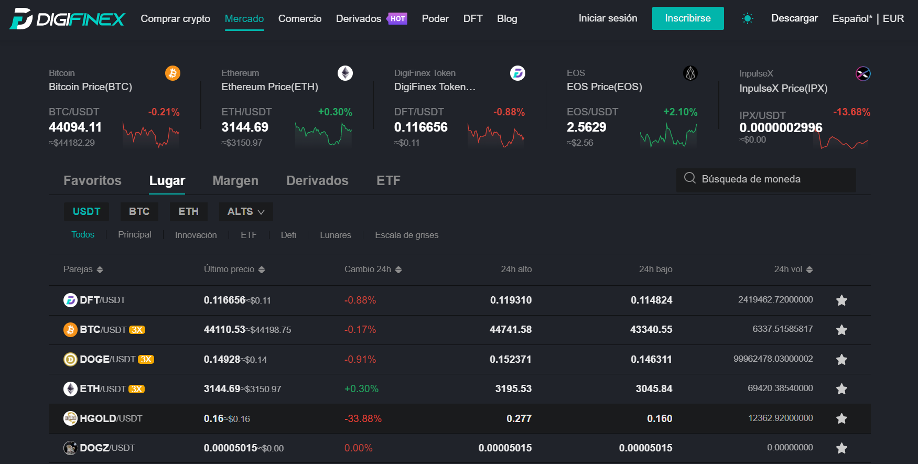Click the search magnifier icon
Screen dimensions: 918x464
coord(690,178)
